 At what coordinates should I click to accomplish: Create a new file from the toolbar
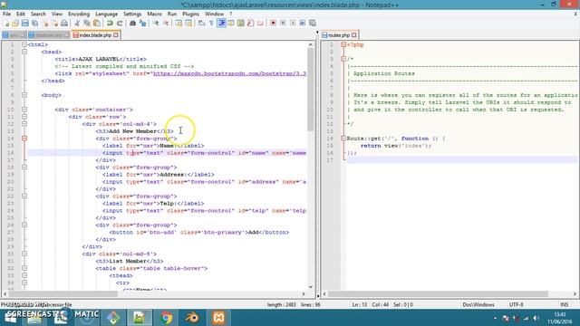[x=6, y=24]
